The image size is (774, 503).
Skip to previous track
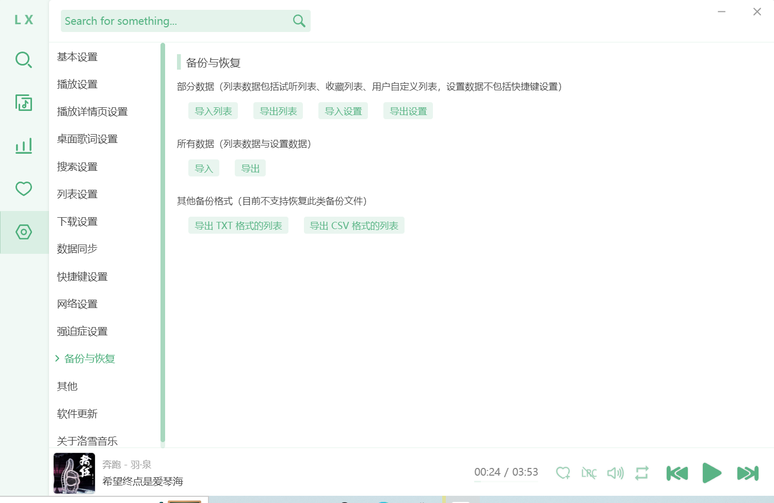[677, 473]
